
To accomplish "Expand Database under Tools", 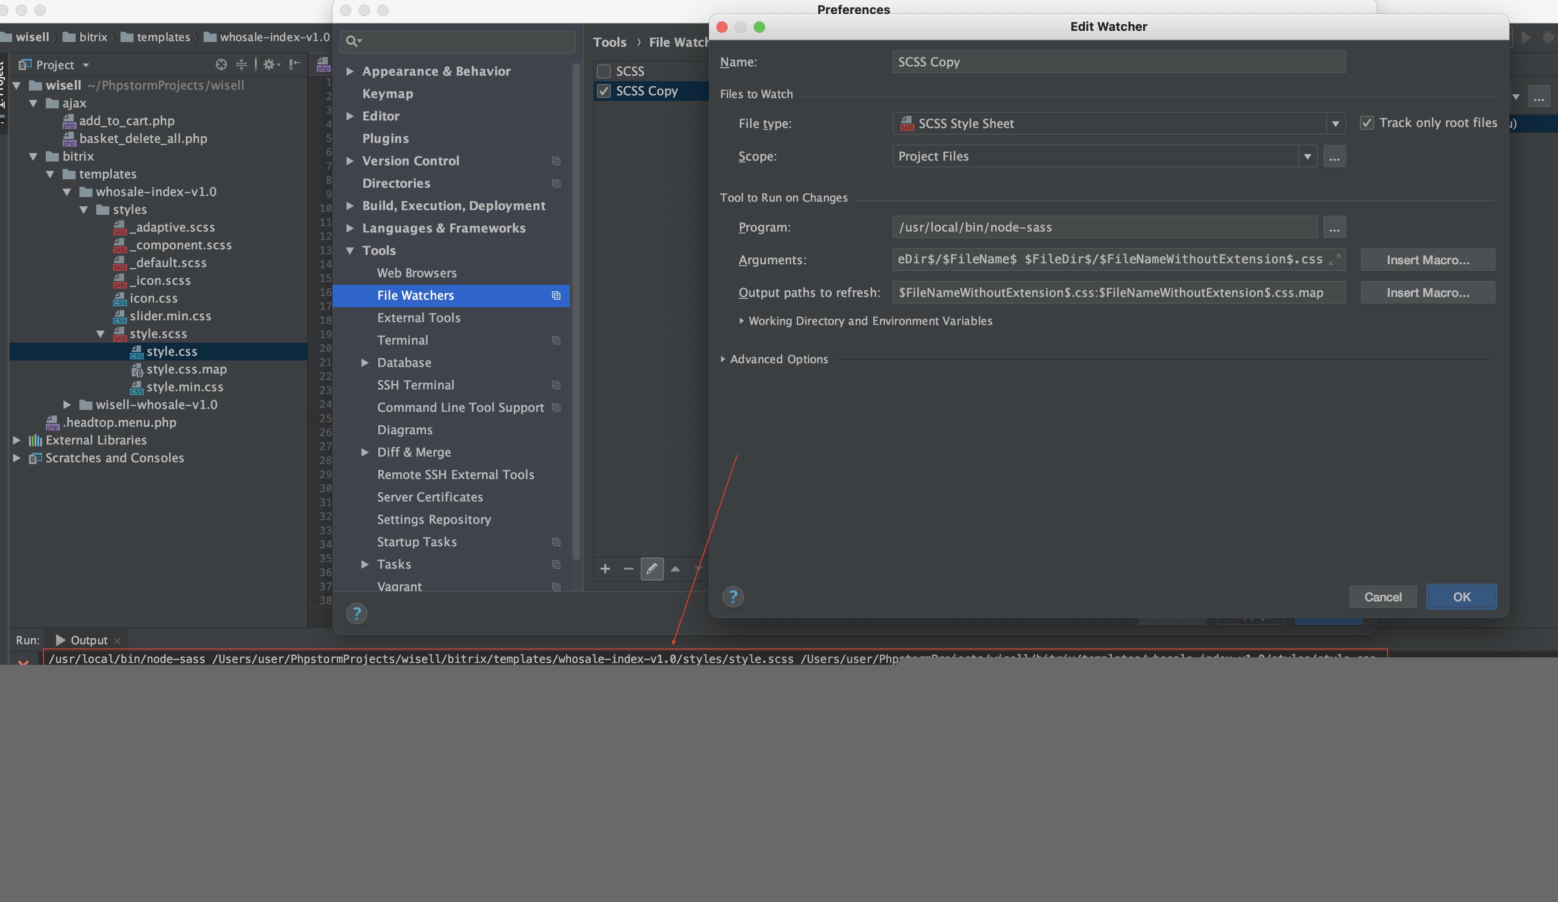I will (x=365, y=363).
